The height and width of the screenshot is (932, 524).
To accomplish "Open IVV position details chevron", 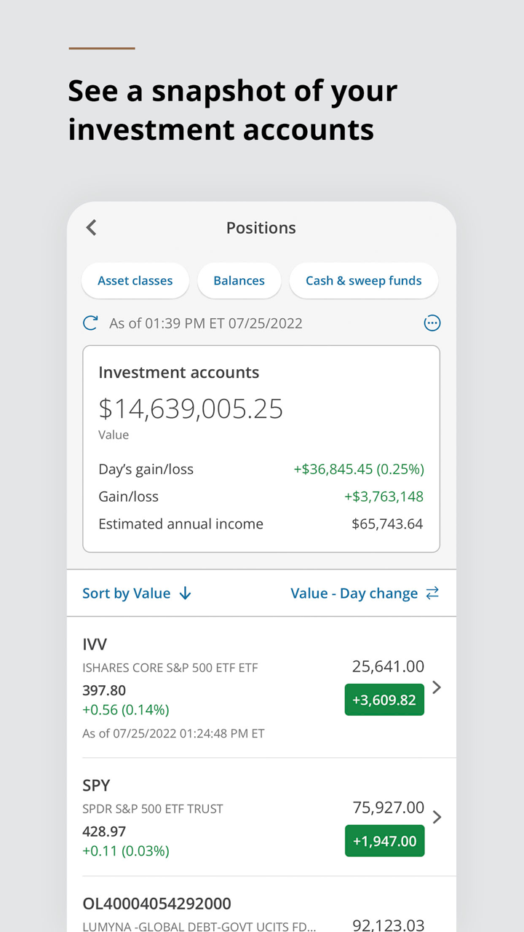I will click(437, 687).
